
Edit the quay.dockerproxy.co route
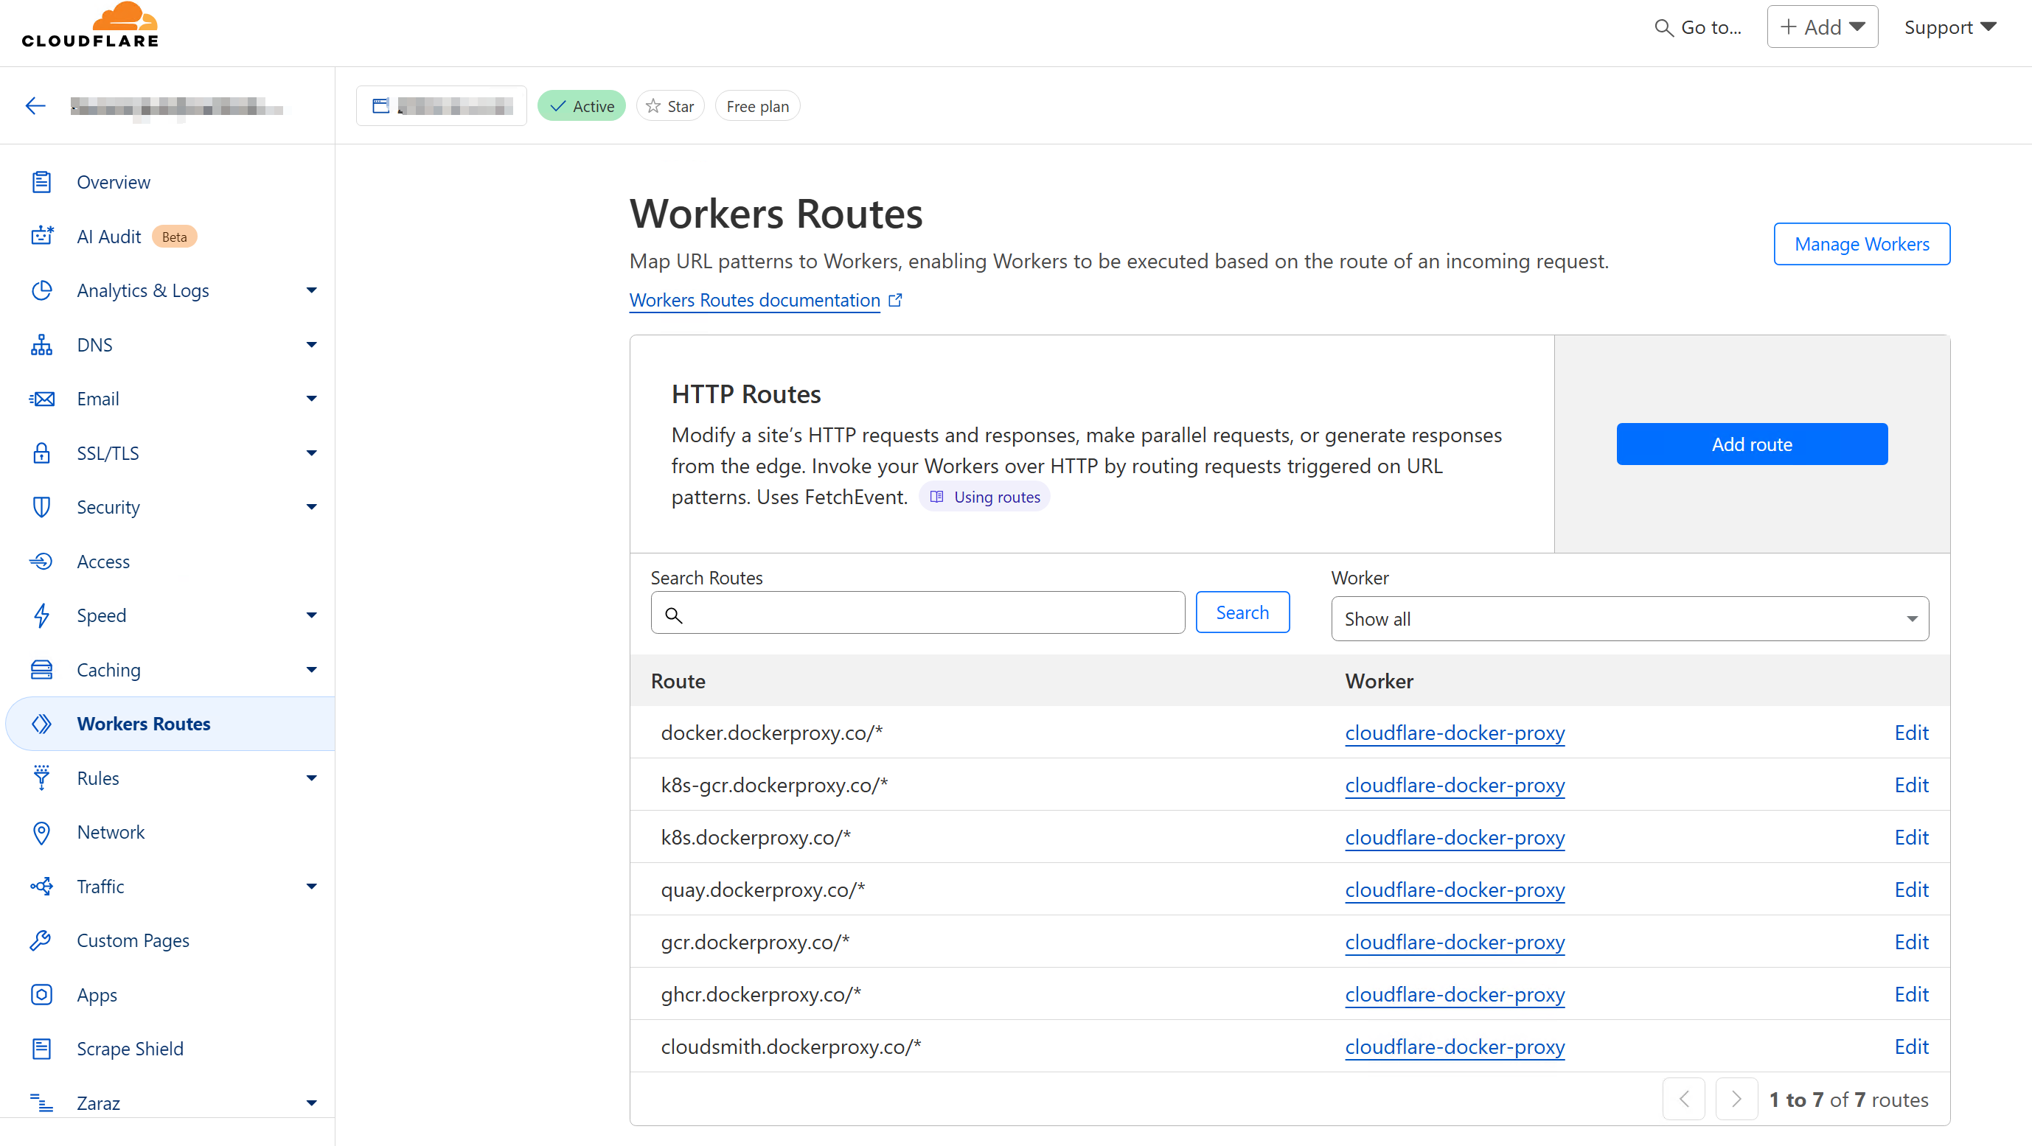pyautogui.click(x=1911, y=890)
